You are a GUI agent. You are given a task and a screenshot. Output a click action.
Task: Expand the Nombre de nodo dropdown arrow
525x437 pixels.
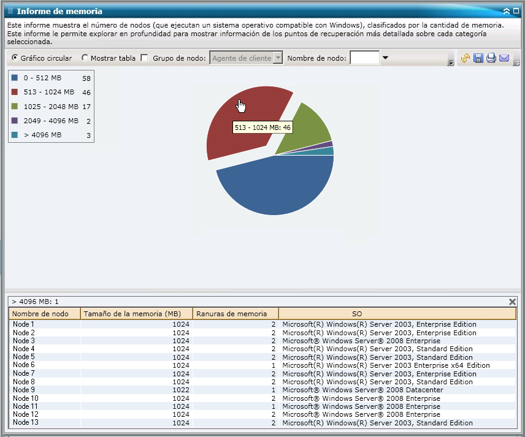click(x=385, y=58)
